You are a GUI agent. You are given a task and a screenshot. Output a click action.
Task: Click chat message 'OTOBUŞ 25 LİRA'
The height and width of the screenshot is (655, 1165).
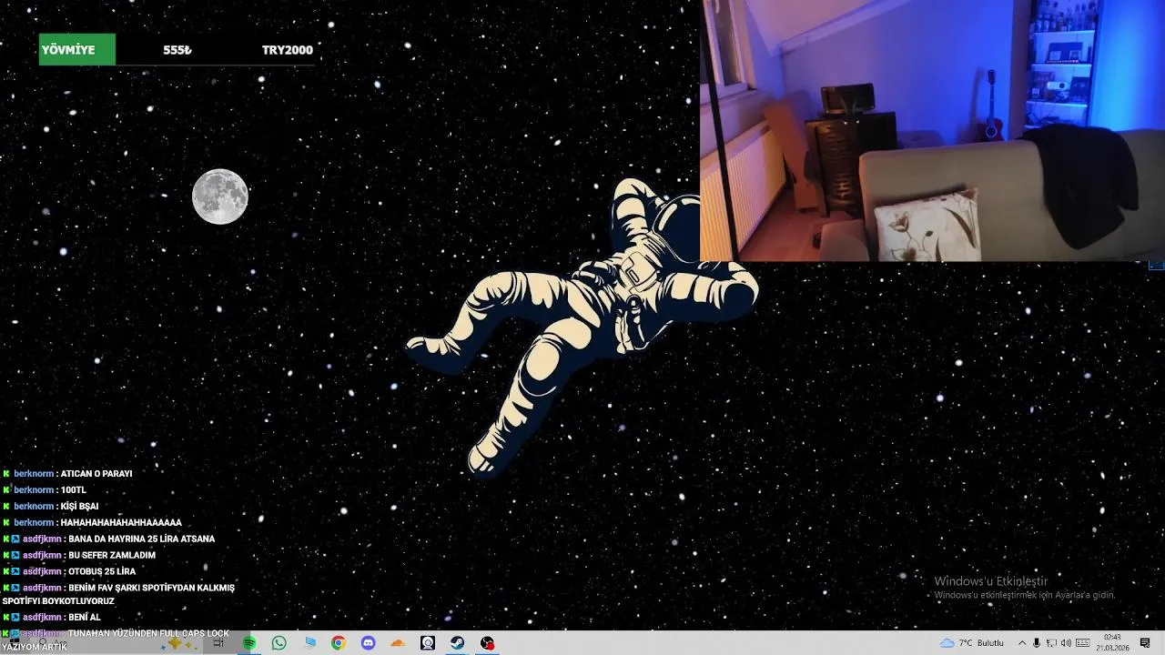pos(102,572)
